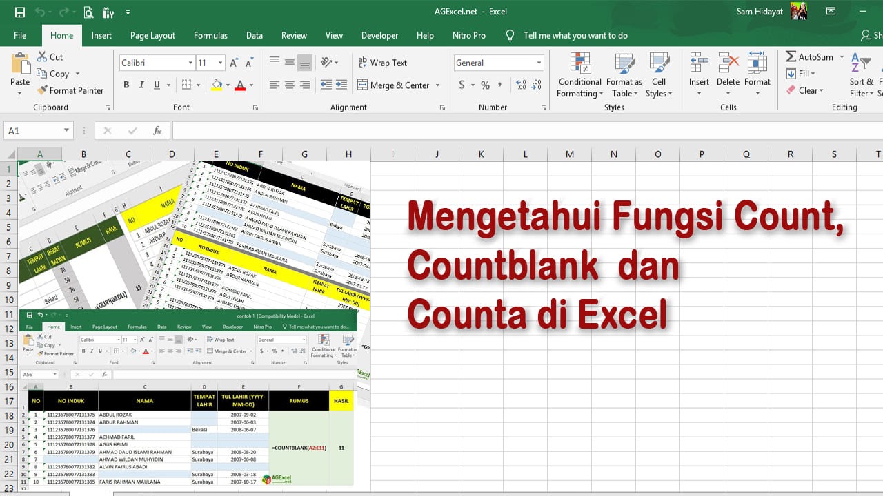Increase the cell indent
The width and height of the screenshot is (883, 496).
pos(341,85)
